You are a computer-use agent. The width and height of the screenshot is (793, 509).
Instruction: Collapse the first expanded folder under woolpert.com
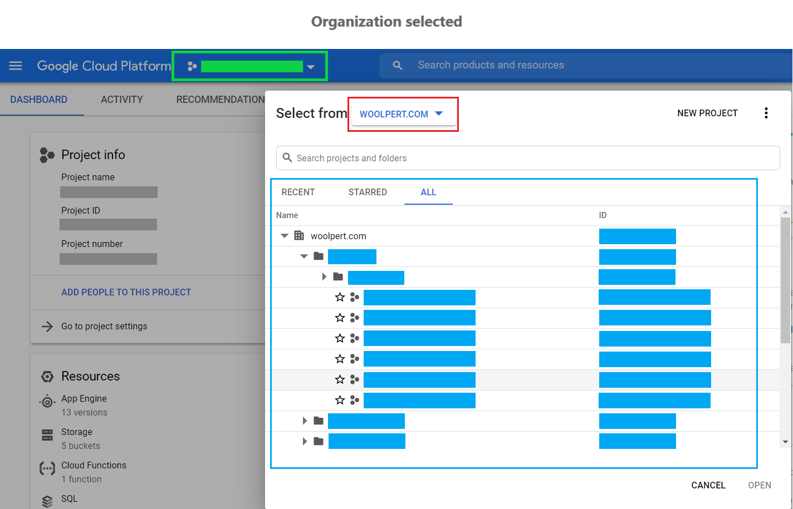tap(304, 256)
